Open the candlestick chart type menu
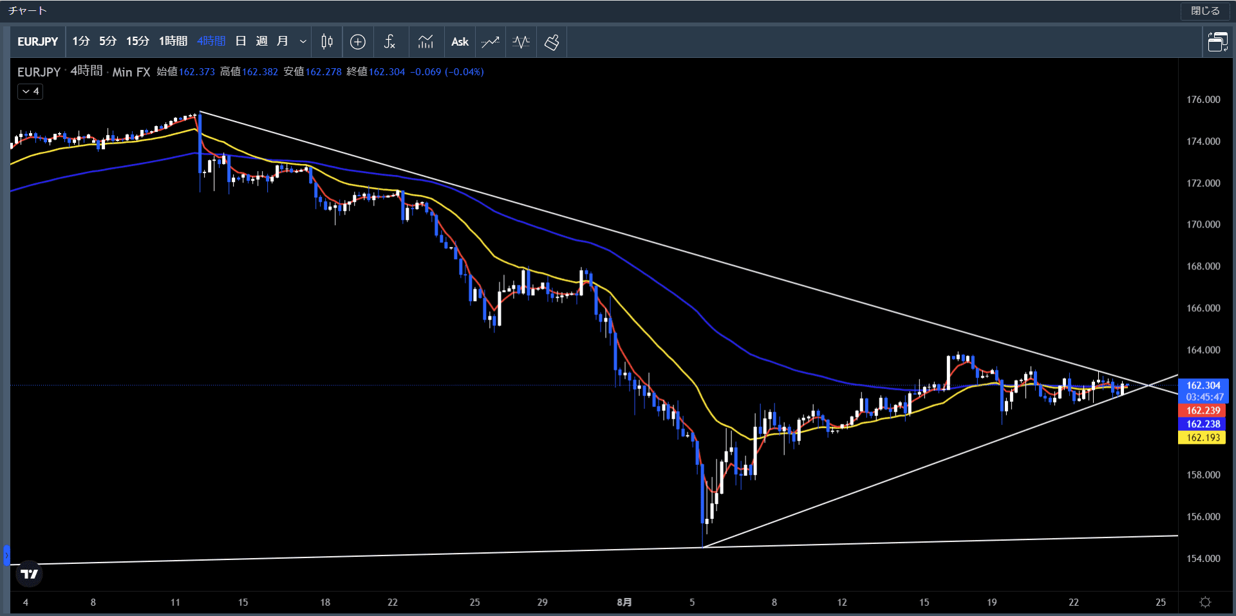The image size is (1236, 616). click(327, 42)
